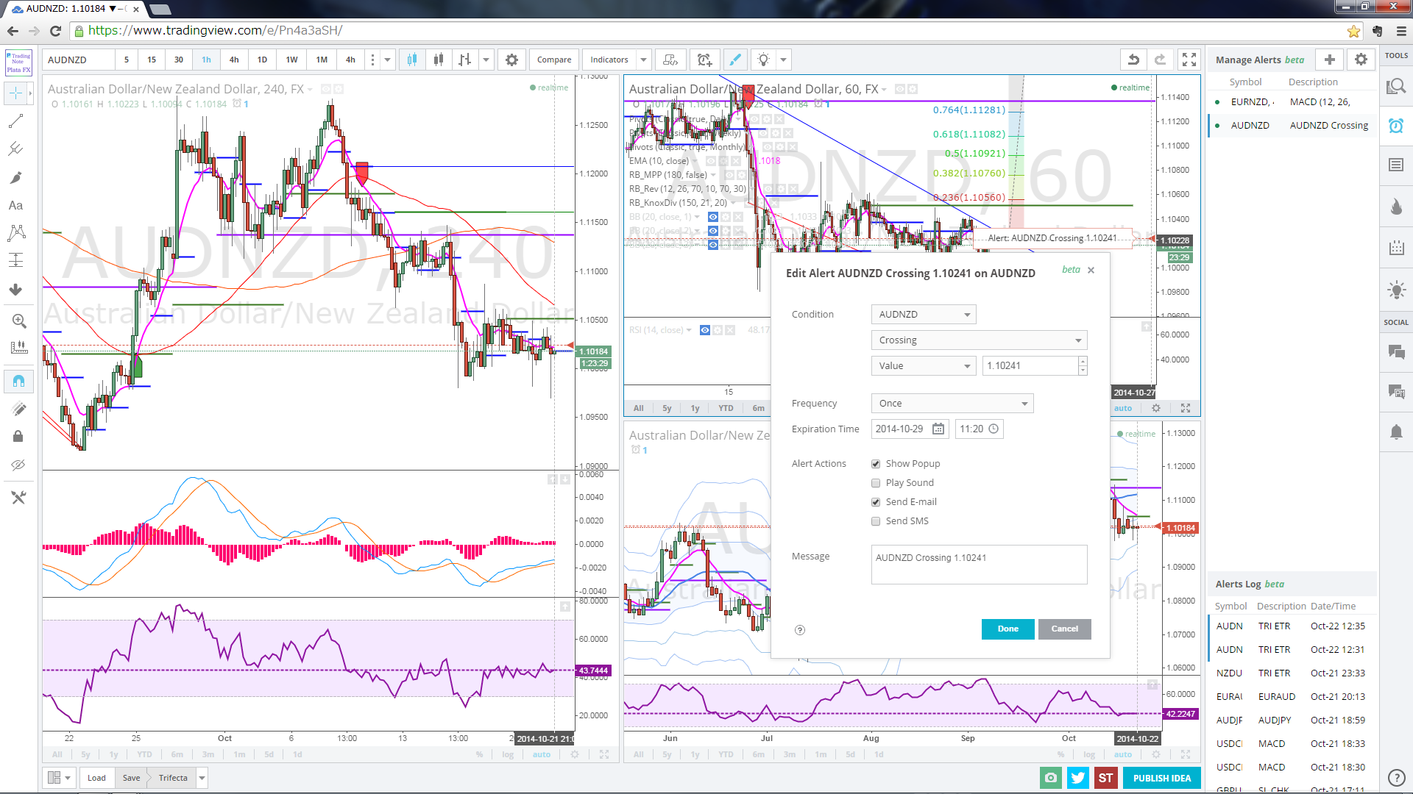1413x794 pixels.
Task: Expand the Indicators dropdown arrow
Action: 643,60
